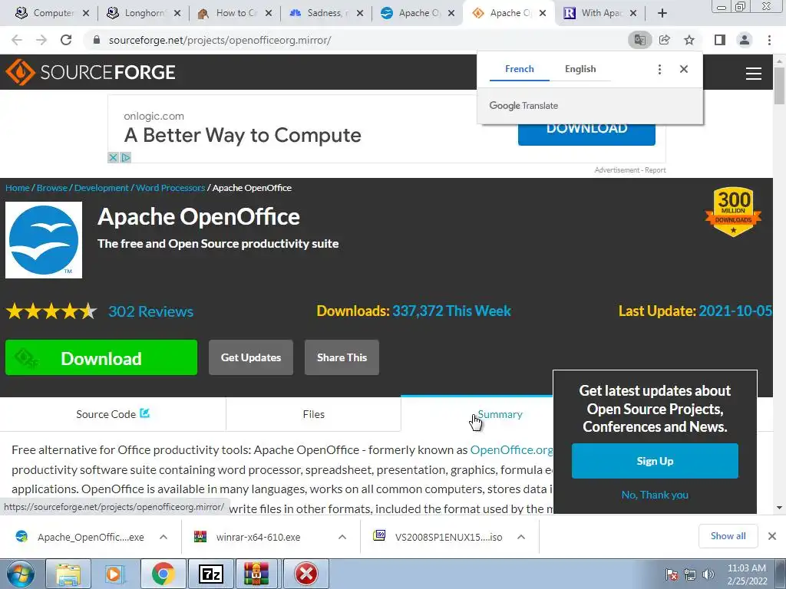Go to Word Processors breadcrumb link

coord(170,188)
